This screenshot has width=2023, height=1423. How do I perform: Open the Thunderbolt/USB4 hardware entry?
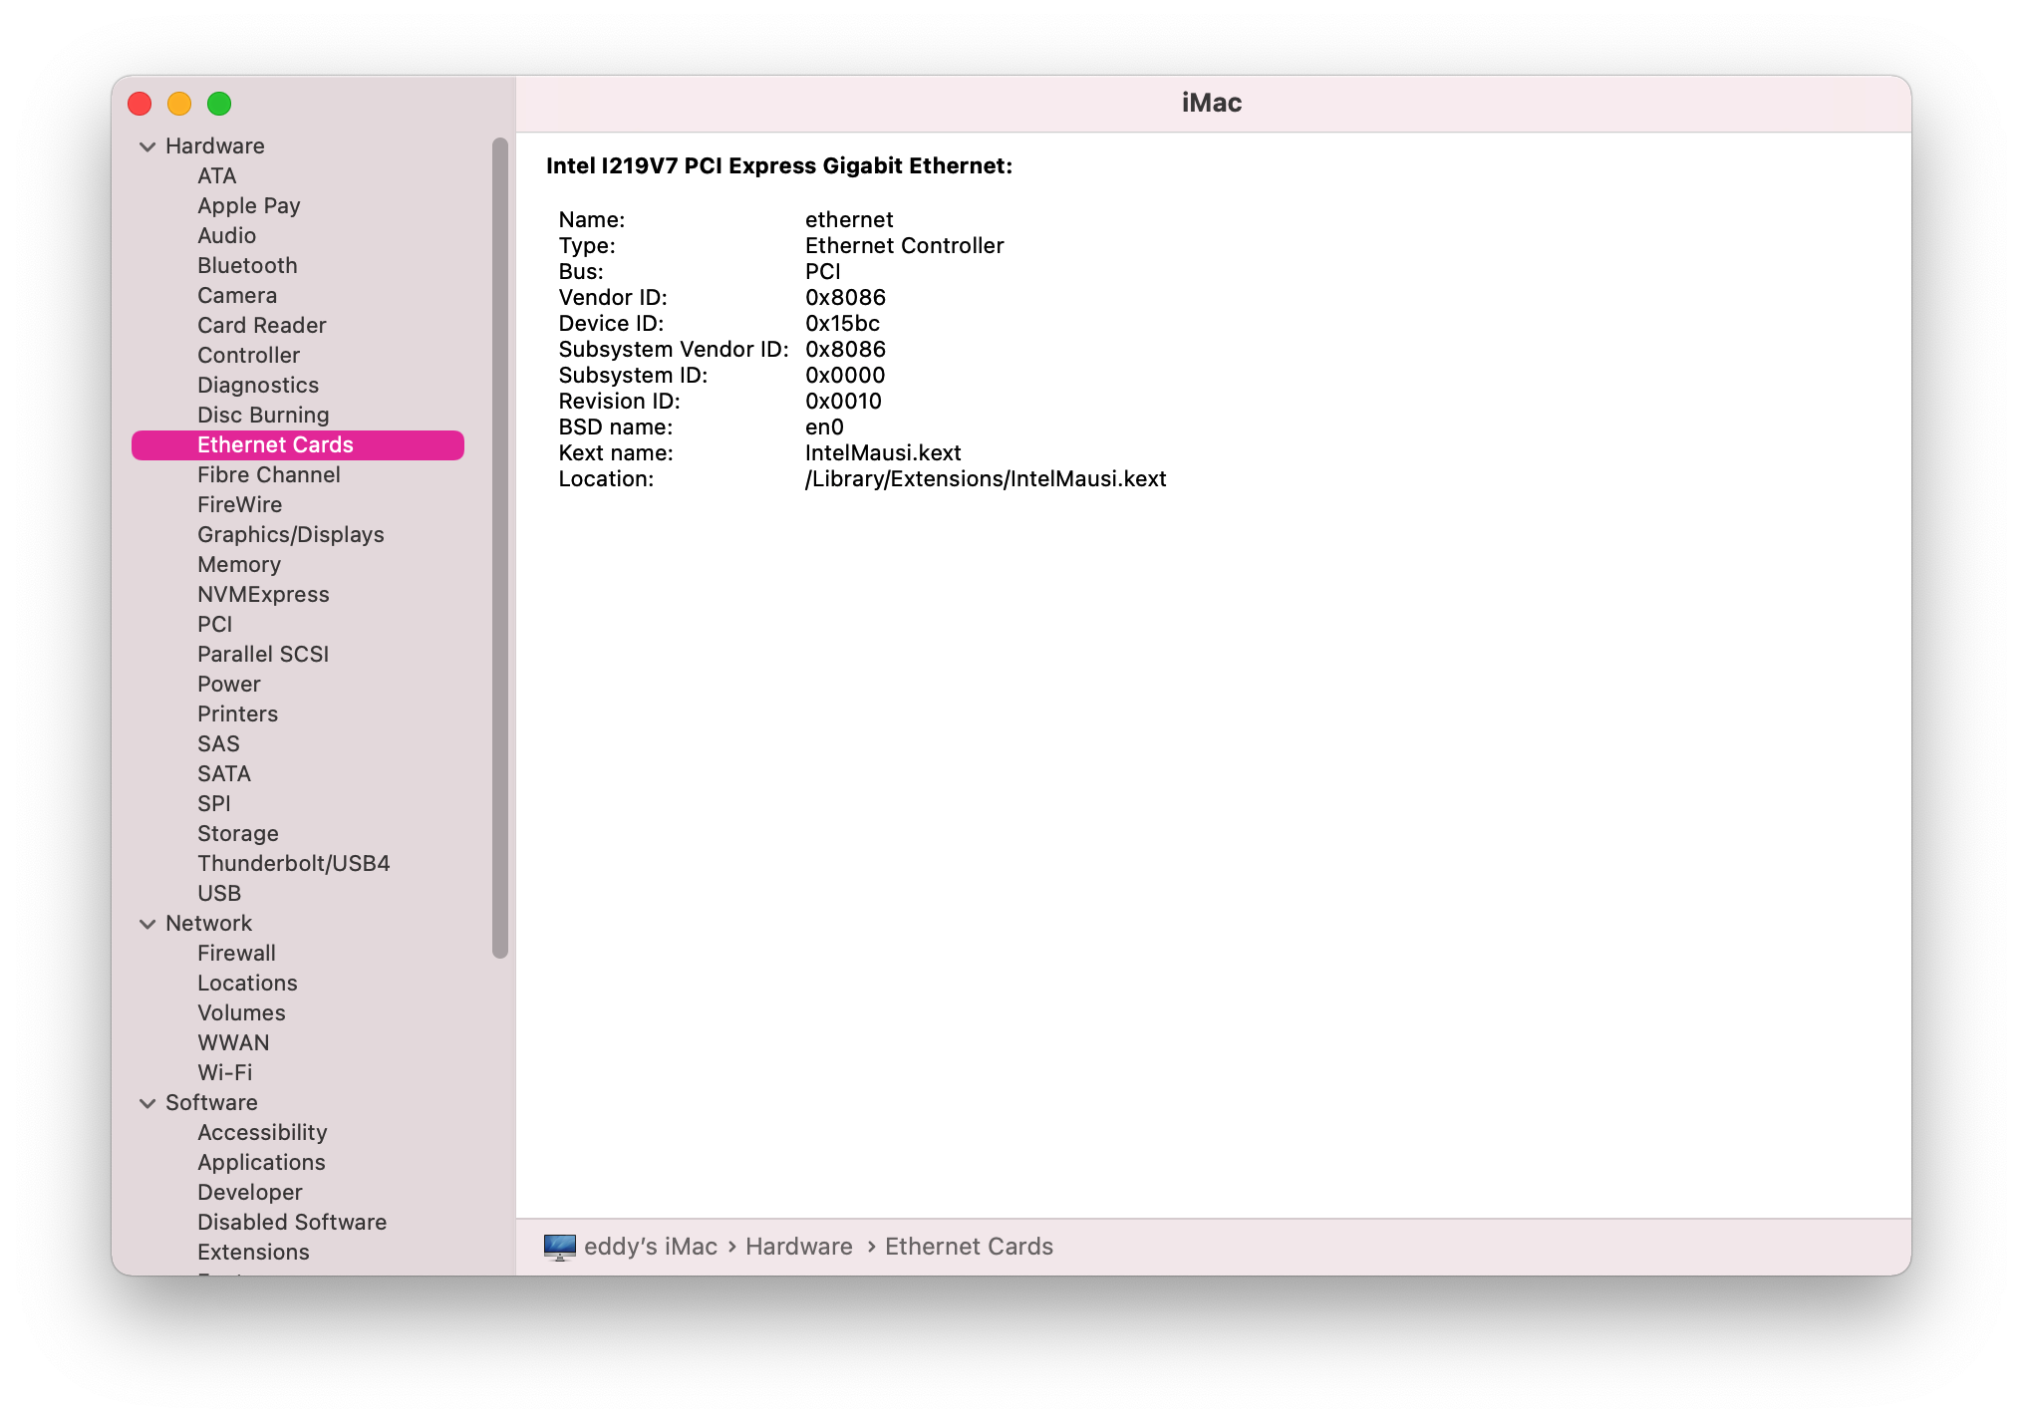tap(293, 864)
